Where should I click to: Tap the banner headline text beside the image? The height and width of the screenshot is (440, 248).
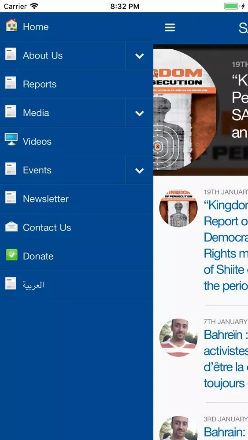[240, 106]
